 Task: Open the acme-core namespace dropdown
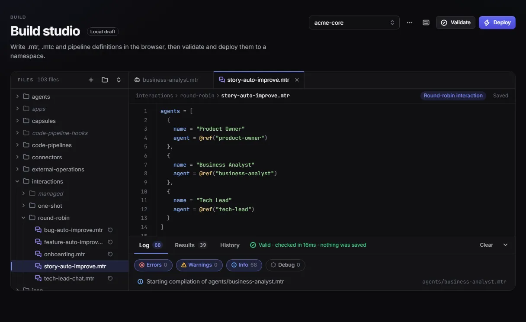tap(354, 23)
